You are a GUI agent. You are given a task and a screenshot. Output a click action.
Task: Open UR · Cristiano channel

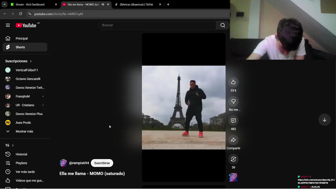[x=25, y=105]
